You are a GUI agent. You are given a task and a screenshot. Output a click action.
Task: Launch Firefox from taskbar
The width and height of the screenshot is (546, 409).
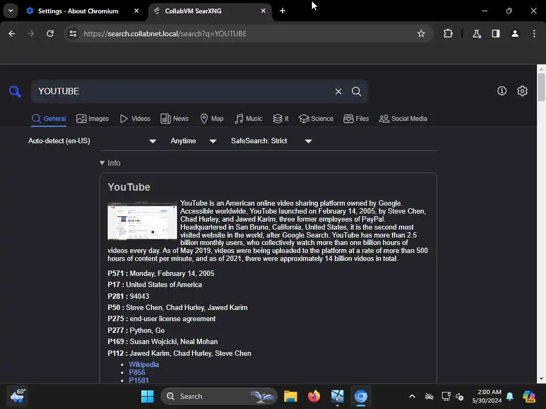pos(314,396)
